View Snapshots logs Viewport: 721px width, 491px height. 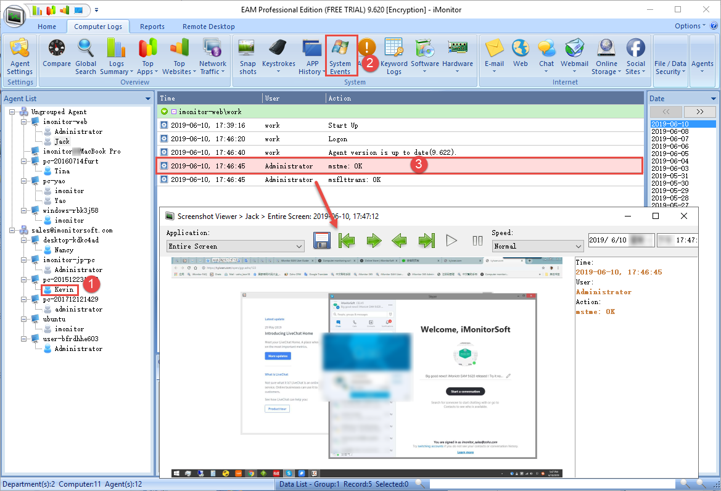(x=247, y=57)
